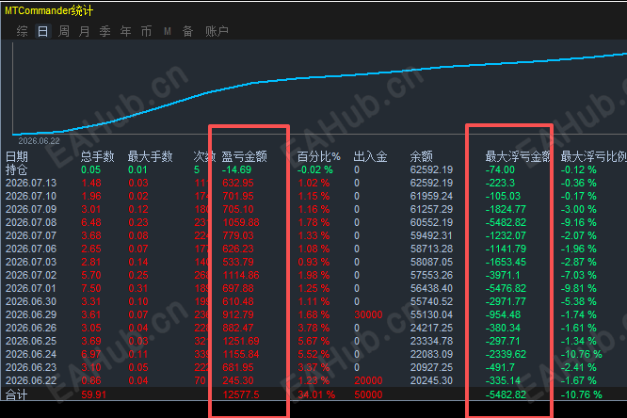Click the 最大手数 column header
Viewport: 627px width, 418px height.
150,156
